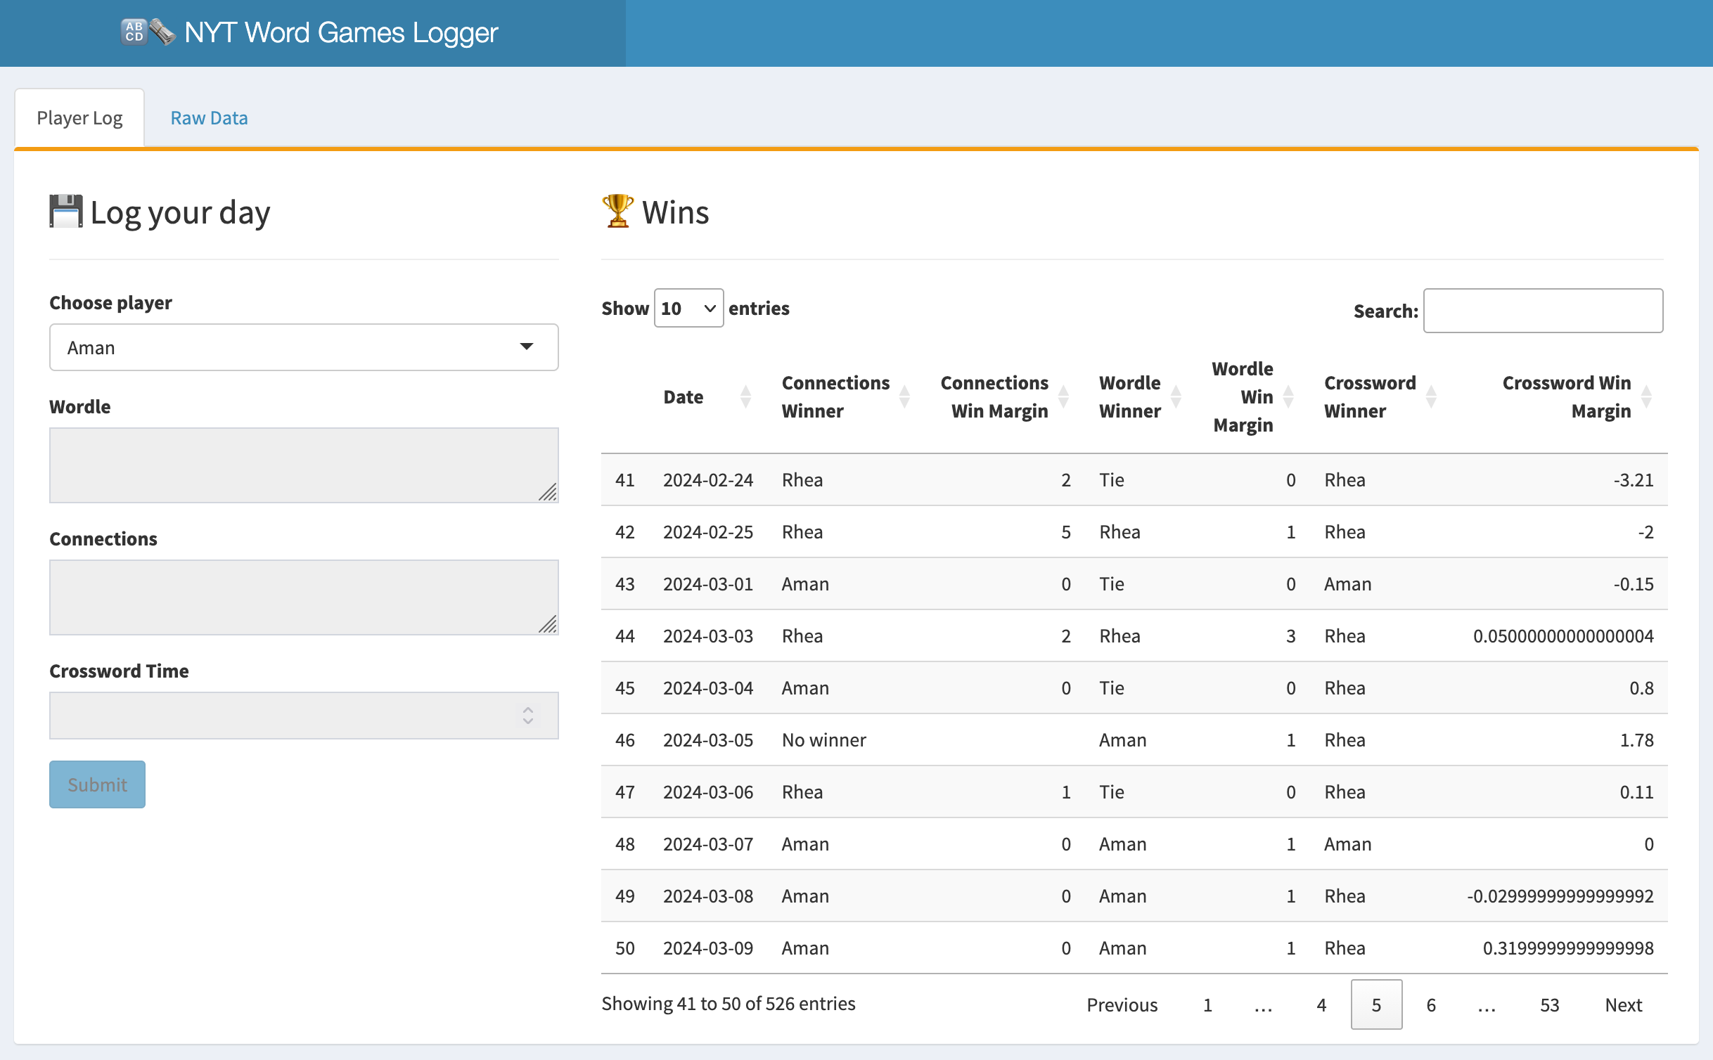
Task: Select the Player Log tab
Action: pos(79,117)
